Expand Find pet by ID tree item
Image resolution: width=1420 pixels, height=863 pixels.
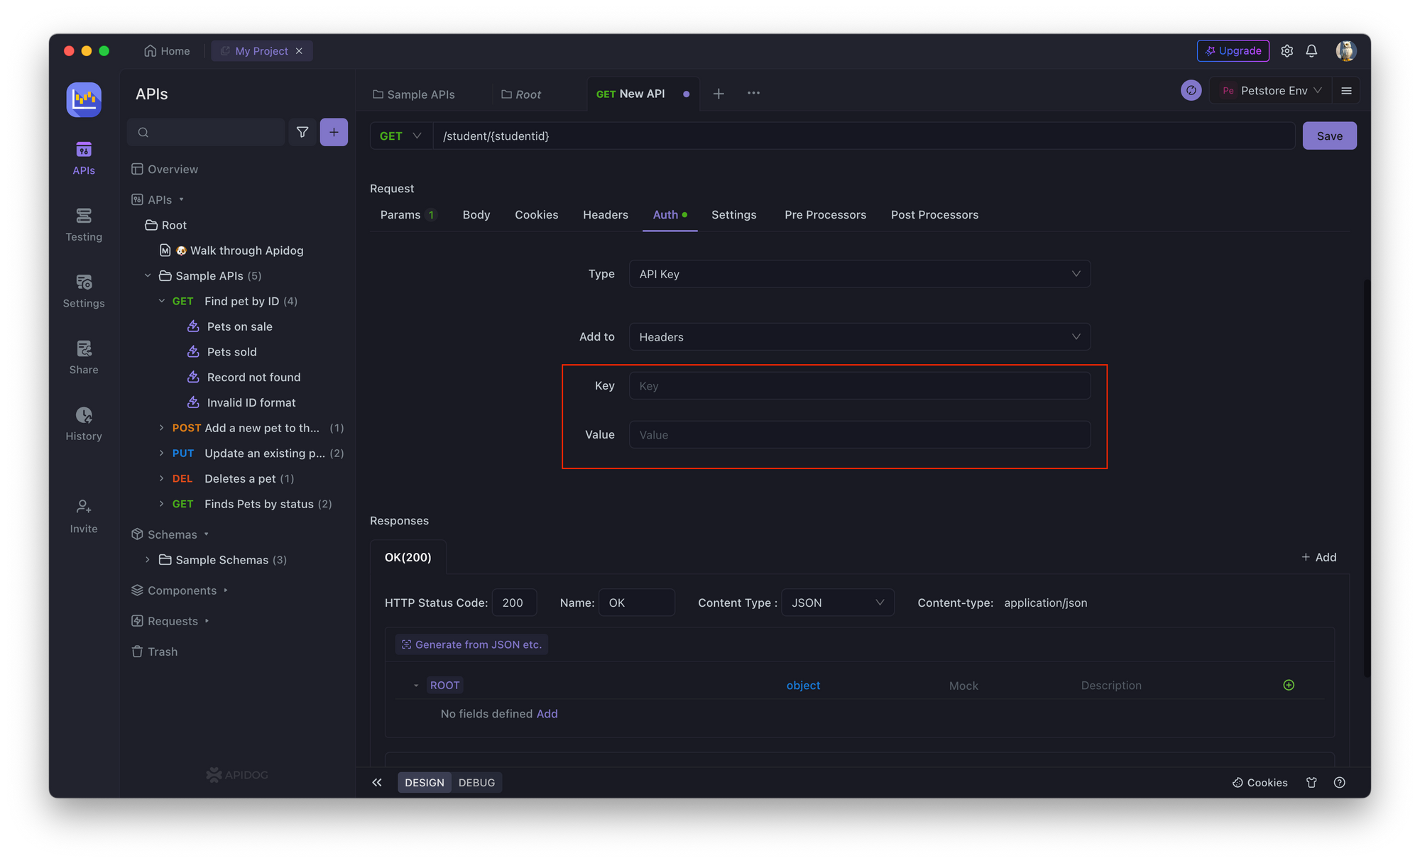tap(163, 301)
